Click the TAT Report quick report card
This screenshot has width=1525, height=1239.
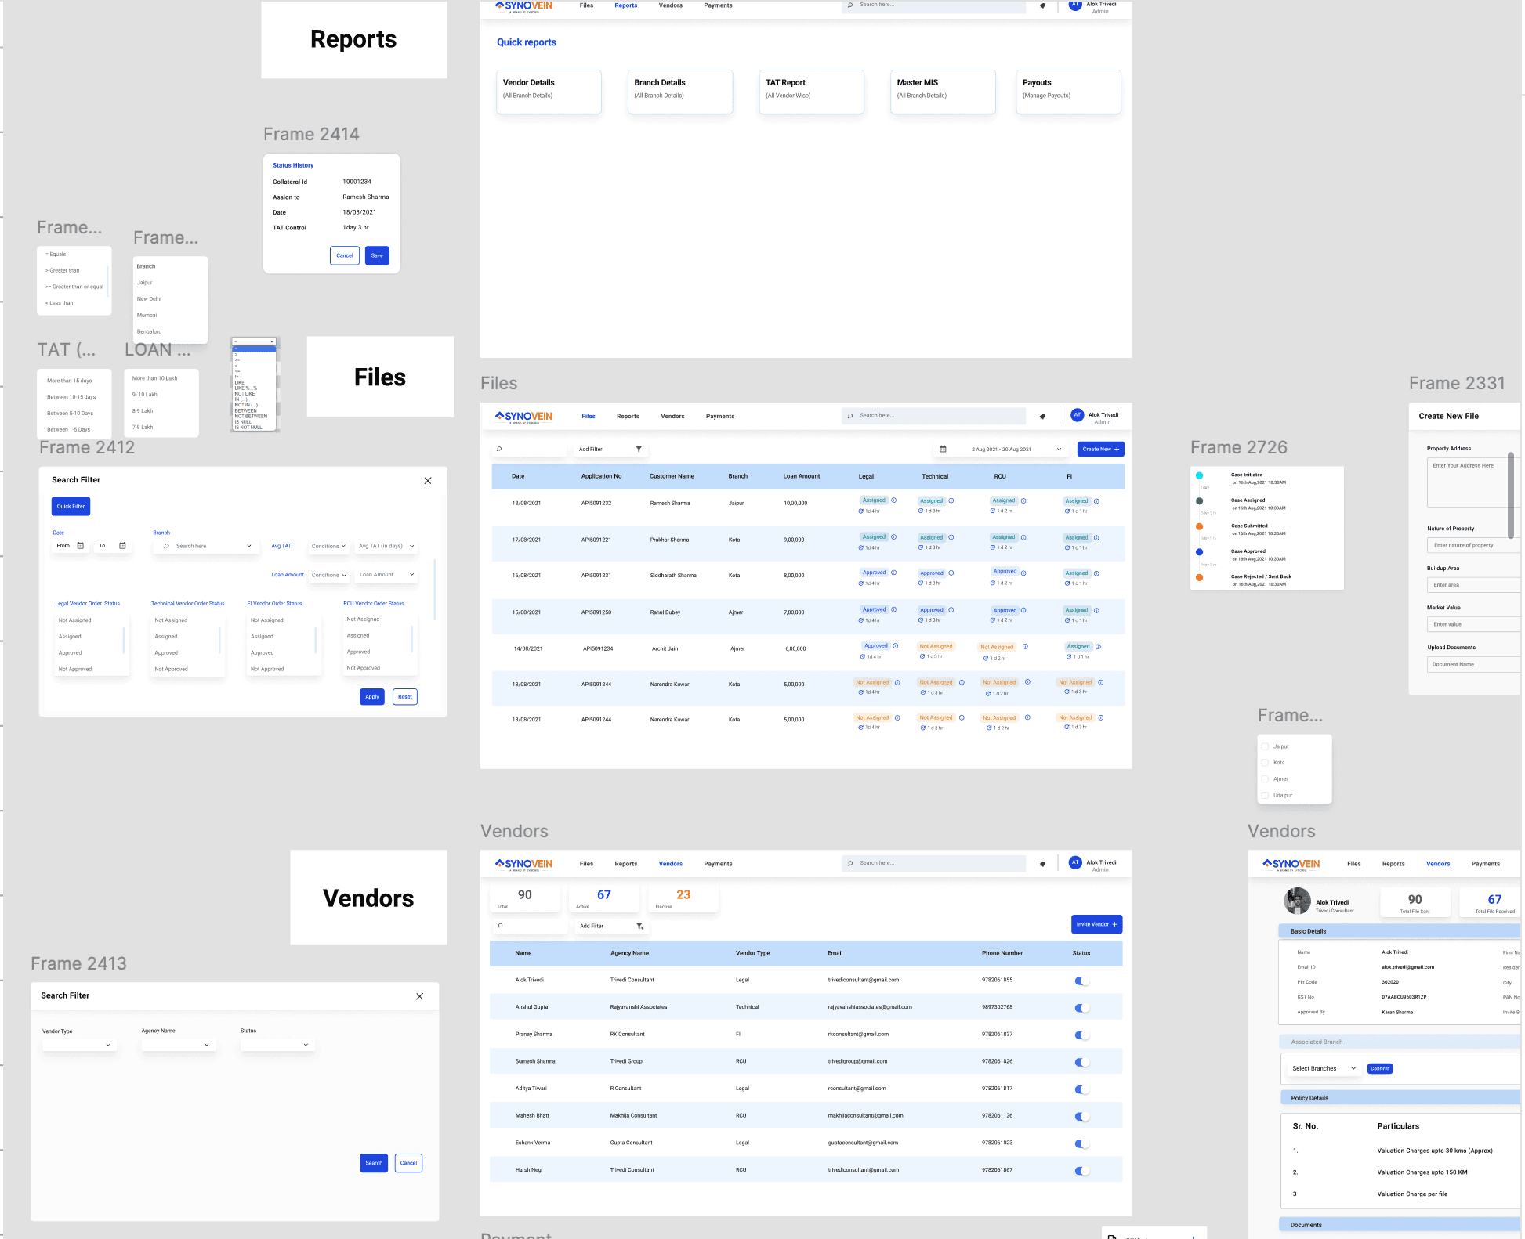coord(811,92)
